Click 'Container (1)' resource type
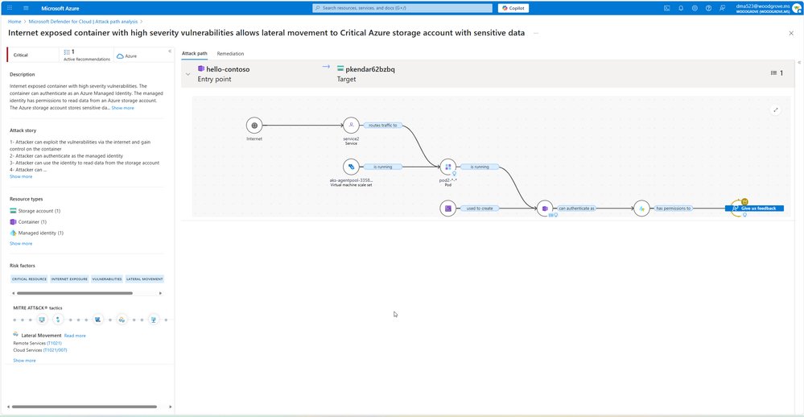Viewport: 804px width, 417px height. click(28, 222)
